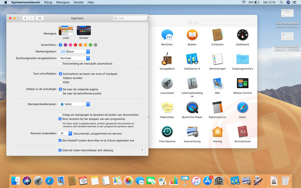Click the Zoek field in Algemeen window
This screenshot has height=188, width=301.
click(130, 18)
